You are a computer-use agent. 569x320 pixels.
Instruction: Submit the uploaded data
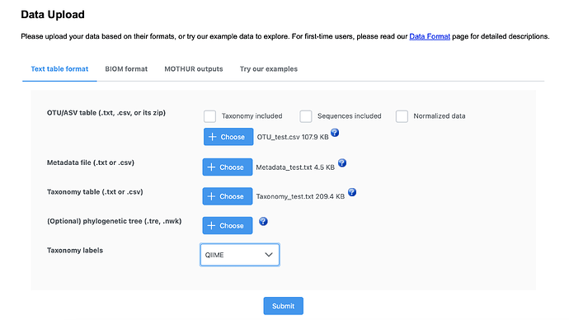click(284, 306)
